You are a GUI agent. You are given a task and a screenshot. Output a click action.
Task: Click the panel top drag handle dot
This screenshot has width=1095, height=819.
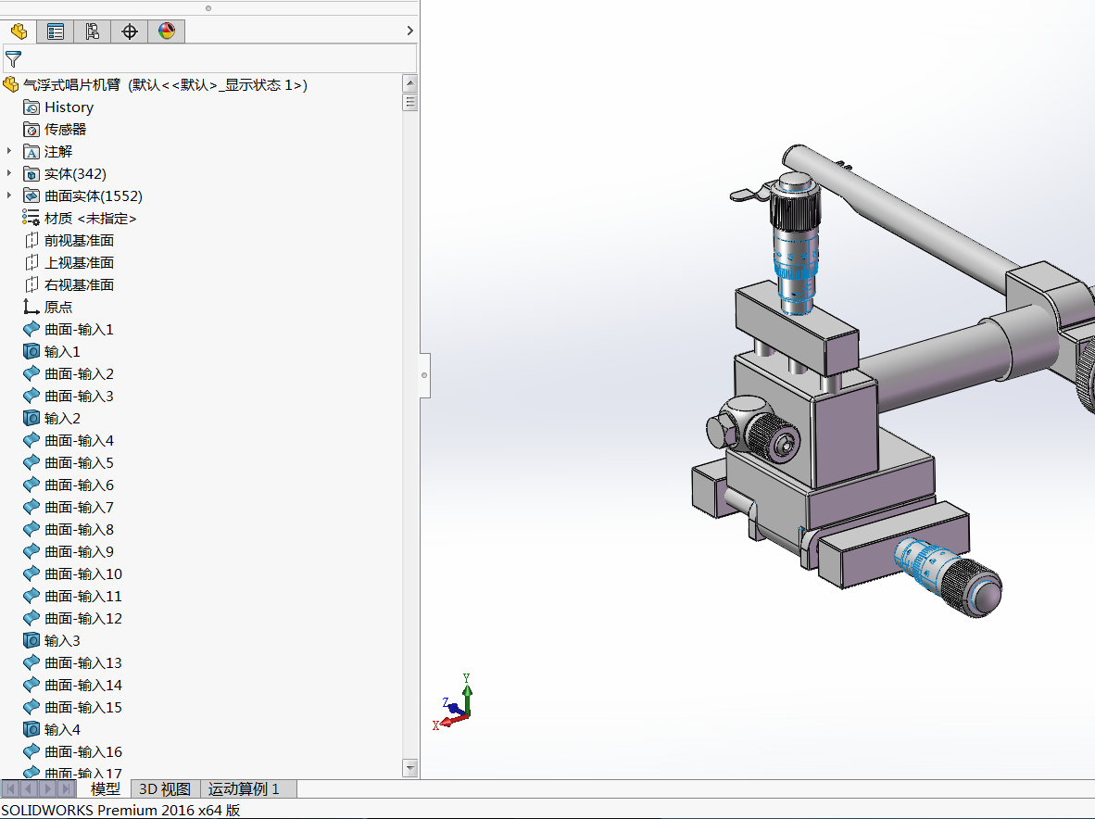tap(208, 8)
